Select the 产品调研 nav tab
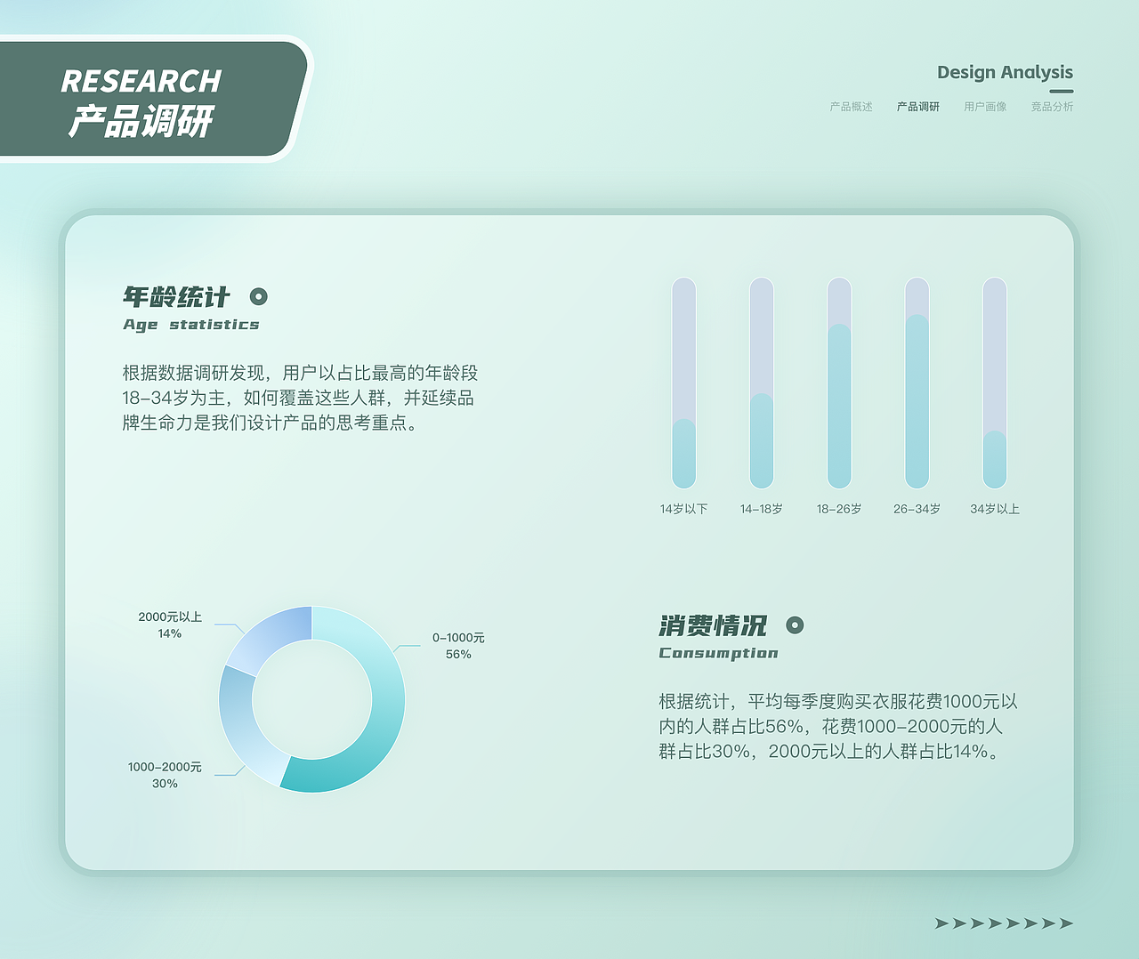 [917, 107]
